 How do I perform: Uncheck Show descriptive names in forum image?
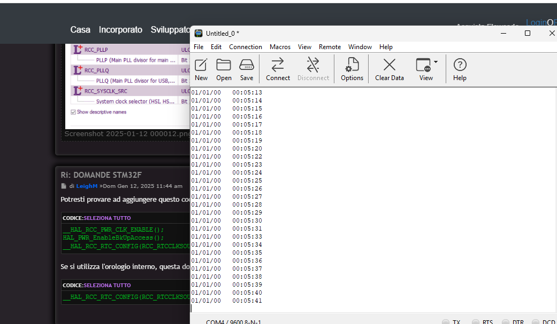coord(73,112)
